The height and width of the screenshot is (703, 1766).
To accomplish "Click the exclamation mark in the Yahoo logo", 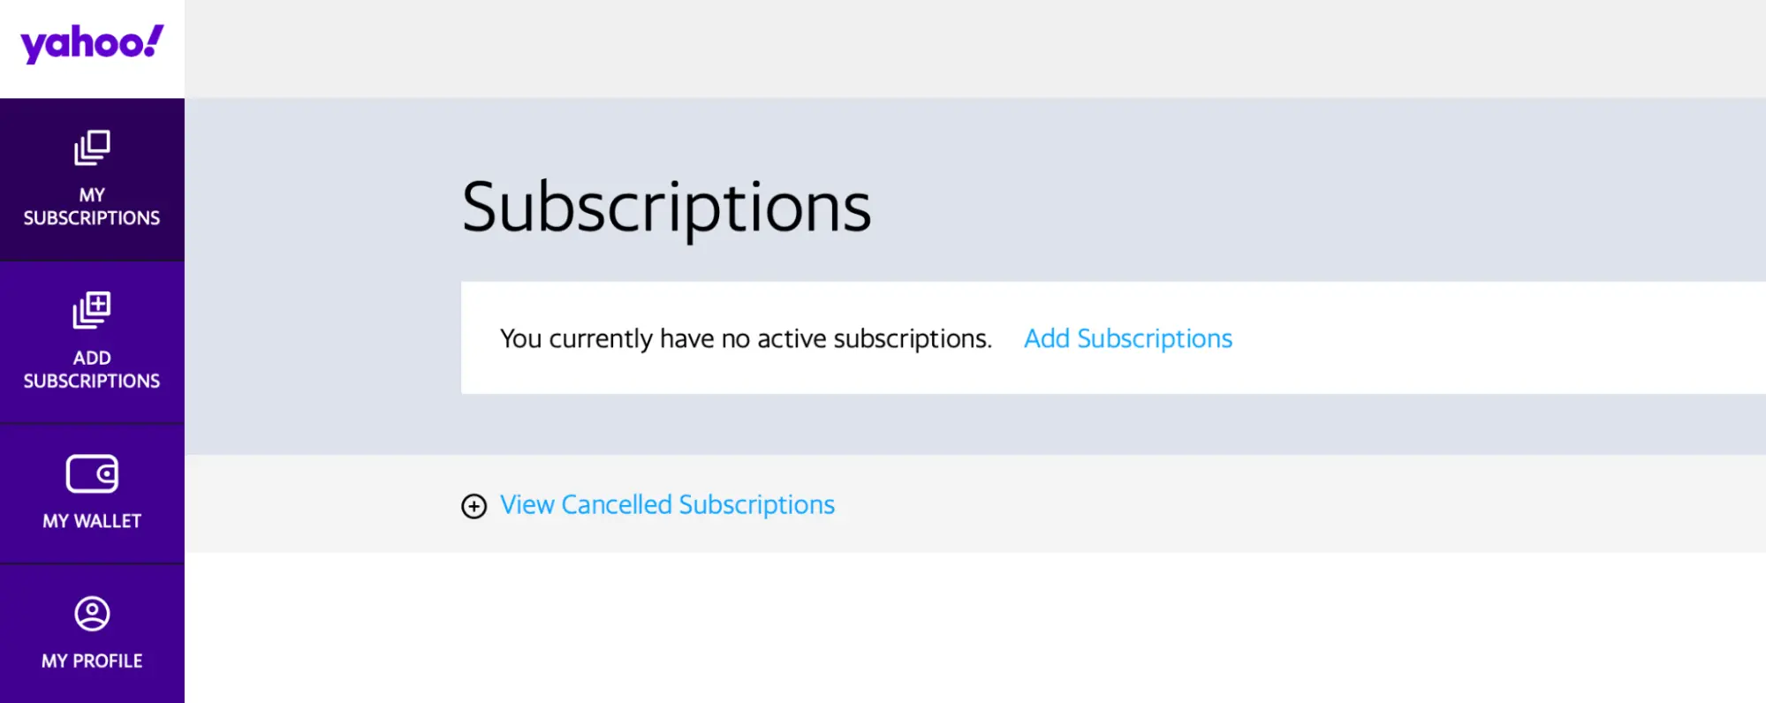I will click(154, 41).
